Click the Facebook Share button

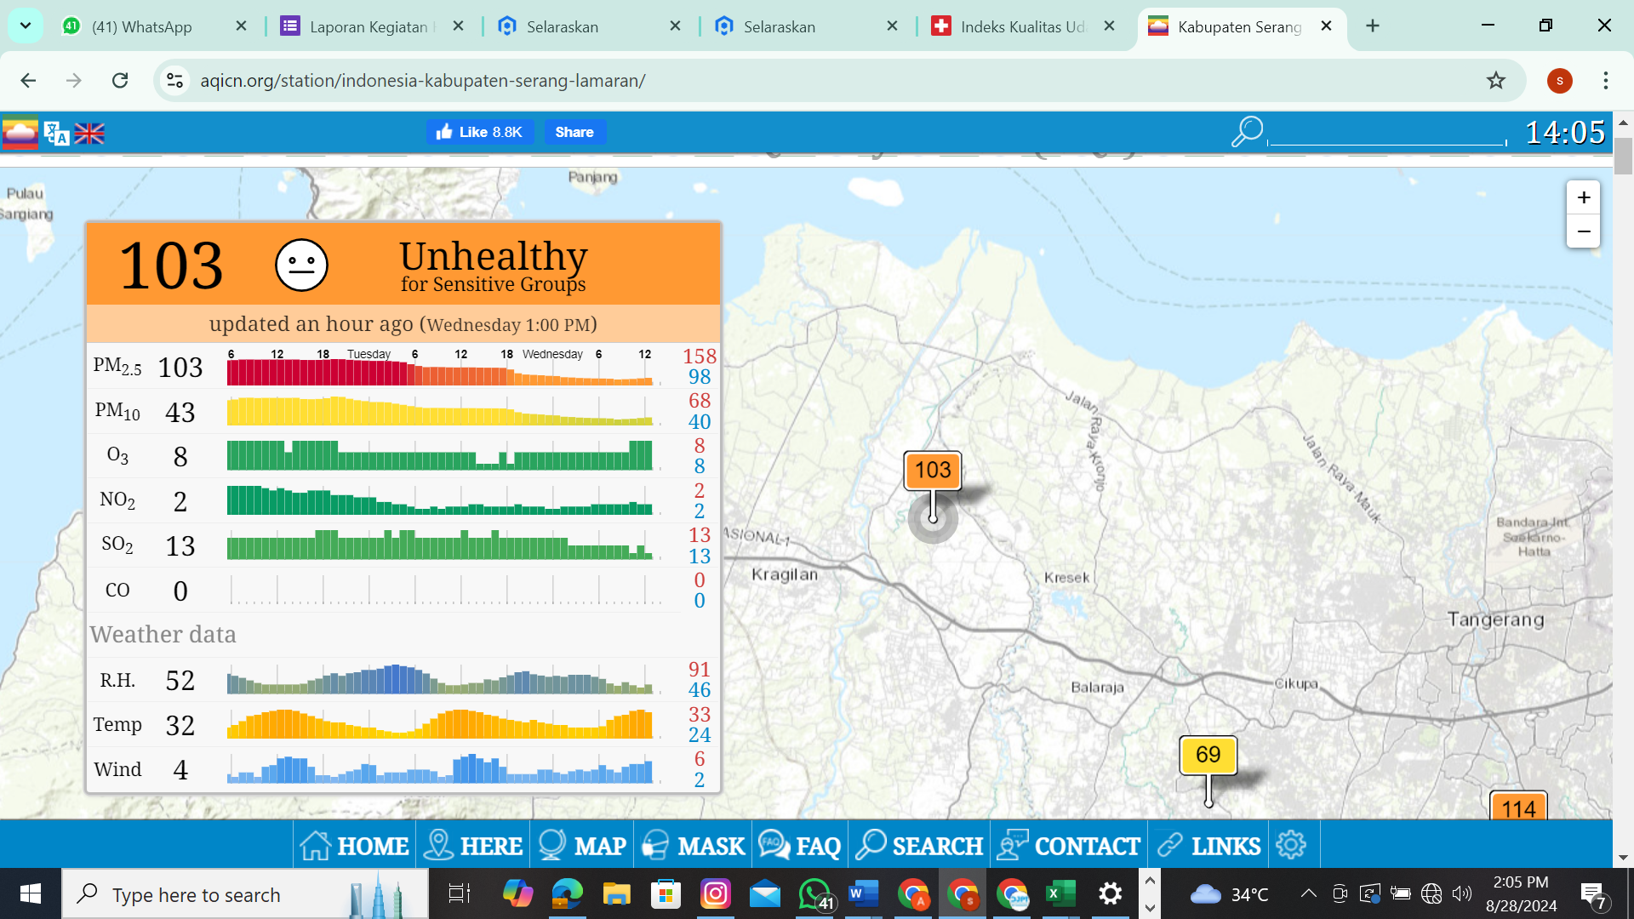[x=574, y=132]
